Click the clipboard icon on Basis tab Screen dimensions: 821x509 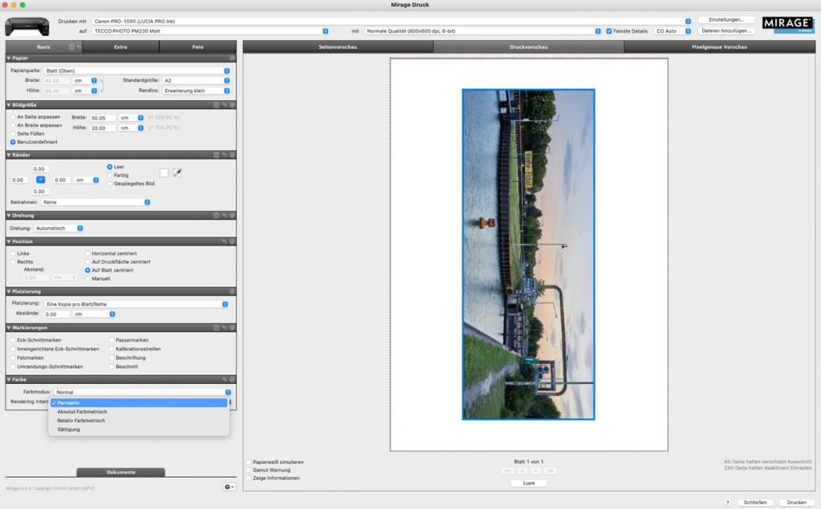pos(71,47)
